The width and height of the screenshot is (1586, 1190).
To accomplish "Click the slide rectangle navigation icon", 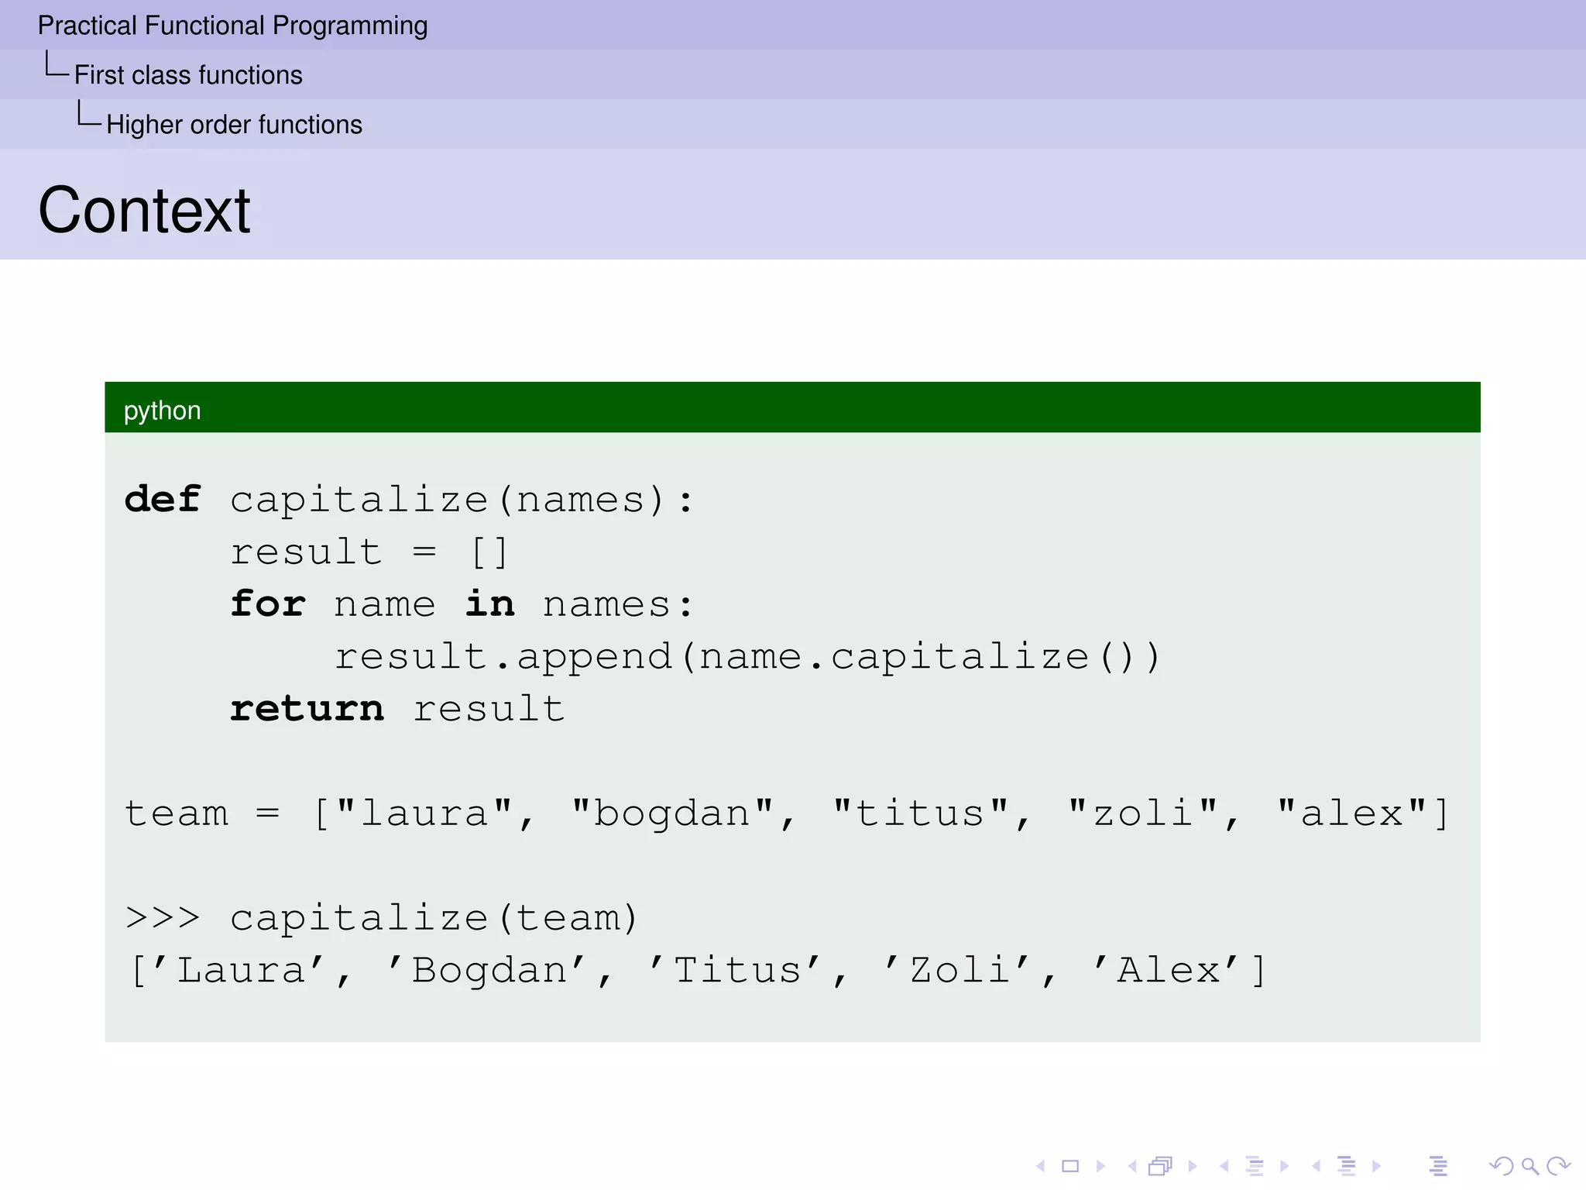I will (x=1070, y=1165).
